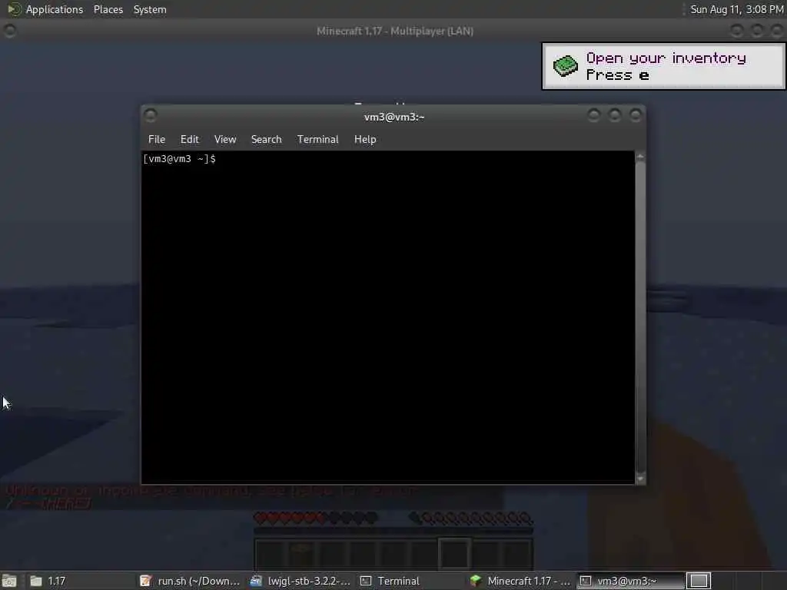Switch to lwjgl-stb-3.2.2 archive taskbar window
The height and width of the screenshot is (590, 787).
(x=301, y=581)
